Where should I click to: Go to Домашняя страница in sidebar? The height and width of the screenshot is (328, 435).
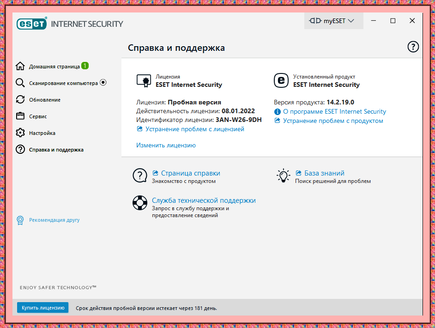[x=54, y=67]
